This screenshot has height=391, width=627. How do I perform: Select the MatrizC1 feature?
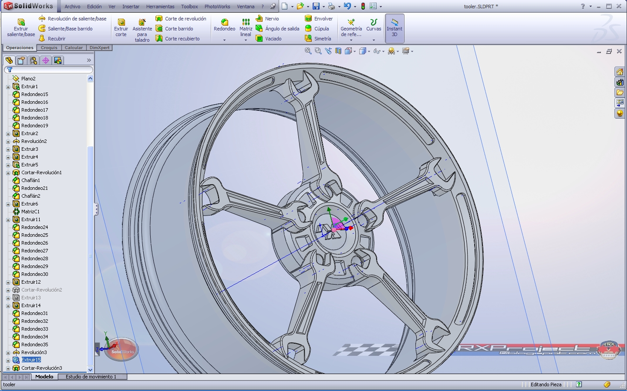[x=30, y=212]
